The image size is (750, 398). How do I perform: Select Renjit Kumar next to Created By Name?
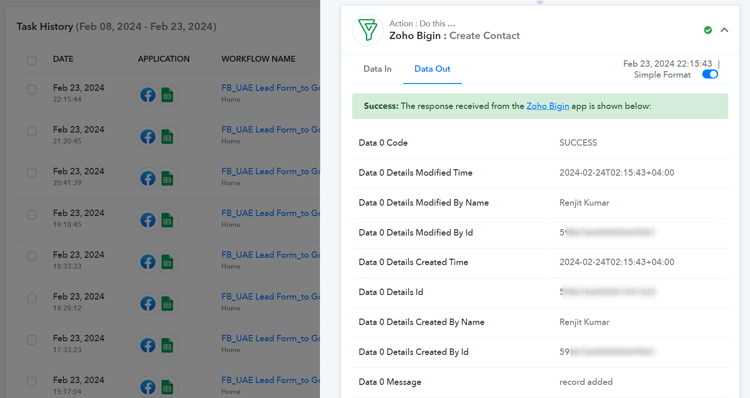pyautogui.click(x=585, y=322)
